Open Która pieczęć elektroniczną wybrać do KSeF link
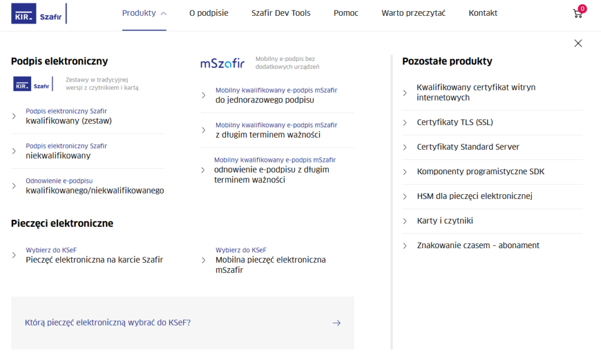This screenshot has height=356, width=601. [108, 323]
